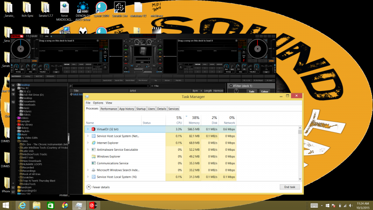373x210 pixels.
Task: Open the Options menu in Task Manager
Action: 98,103
